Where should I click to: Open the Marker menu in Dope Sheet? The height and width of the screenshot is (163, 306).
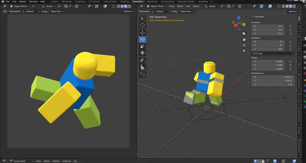(x=56, y=161)
